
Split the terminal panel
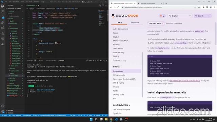point(98,60)
